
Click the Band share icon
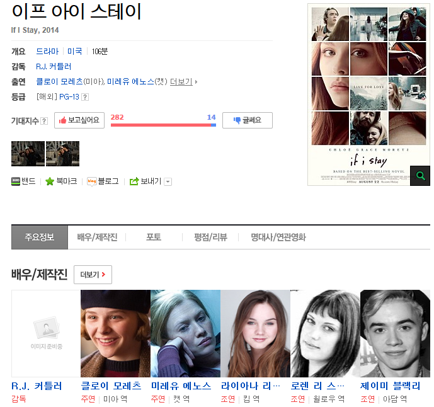click(16, 181)
